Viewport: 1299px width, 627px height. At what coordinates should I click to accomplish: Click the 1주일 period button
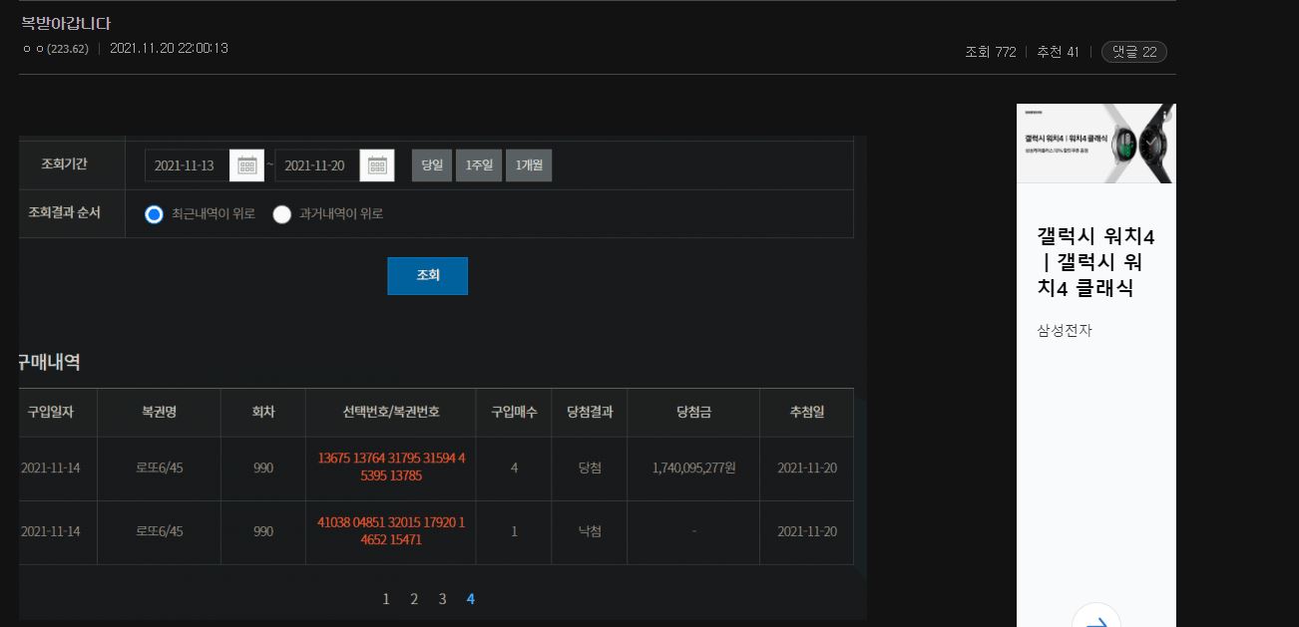[479, 165]
